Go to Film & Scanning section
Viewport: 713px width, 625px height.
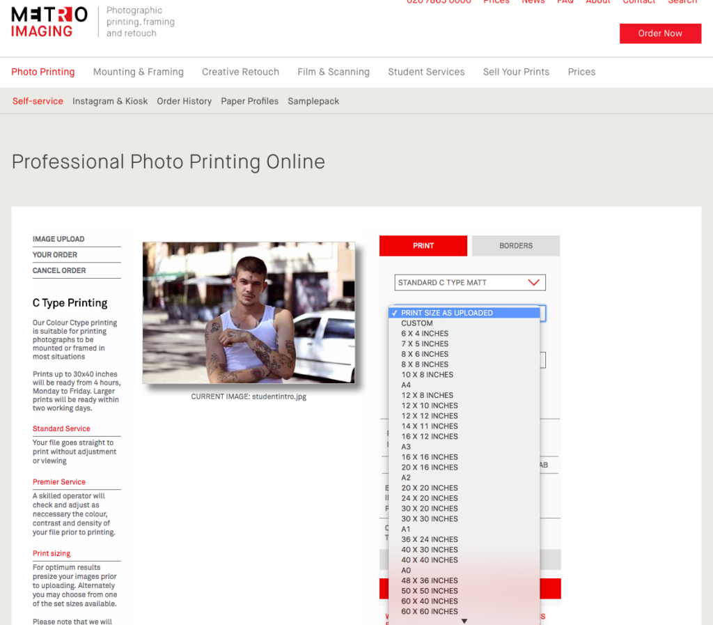[333, 72]
